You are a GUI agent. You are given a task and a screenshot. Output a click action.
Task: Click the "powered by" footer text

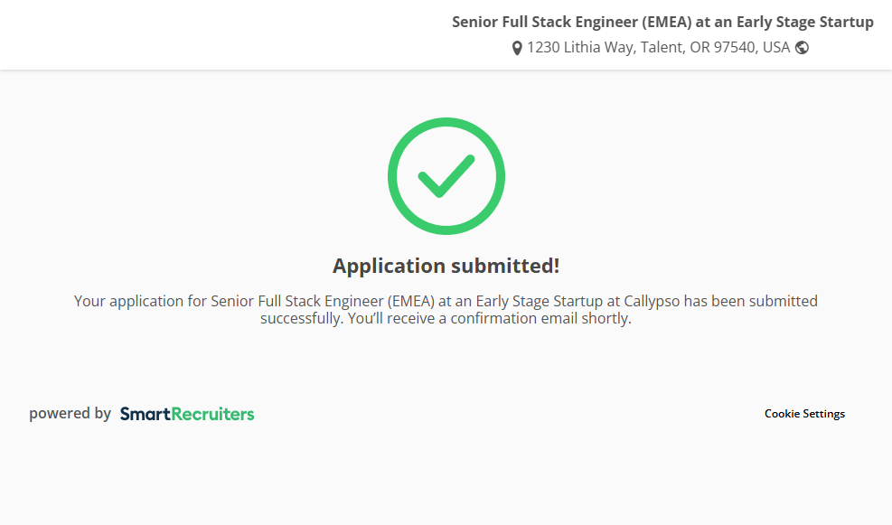70,414
